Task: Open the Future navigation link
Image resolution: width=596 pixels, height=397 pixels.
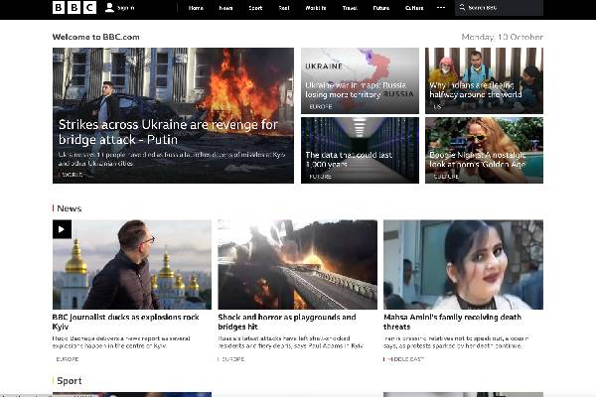Action: [381, 8]
